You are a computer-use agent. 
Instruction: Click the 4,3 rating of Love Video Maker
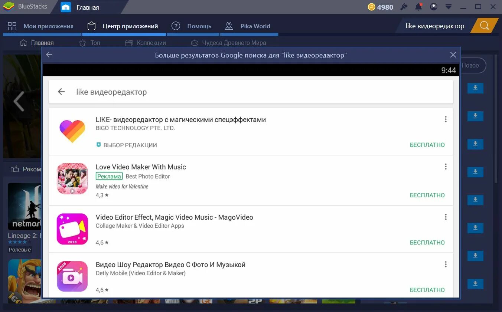click(x=102, y=195)
